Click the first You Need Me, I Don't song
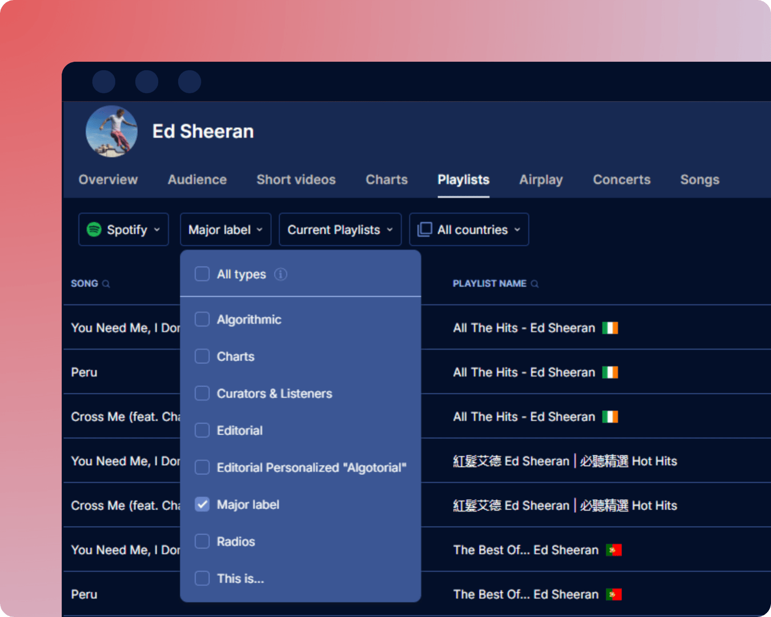 click(x=125, y=328)
